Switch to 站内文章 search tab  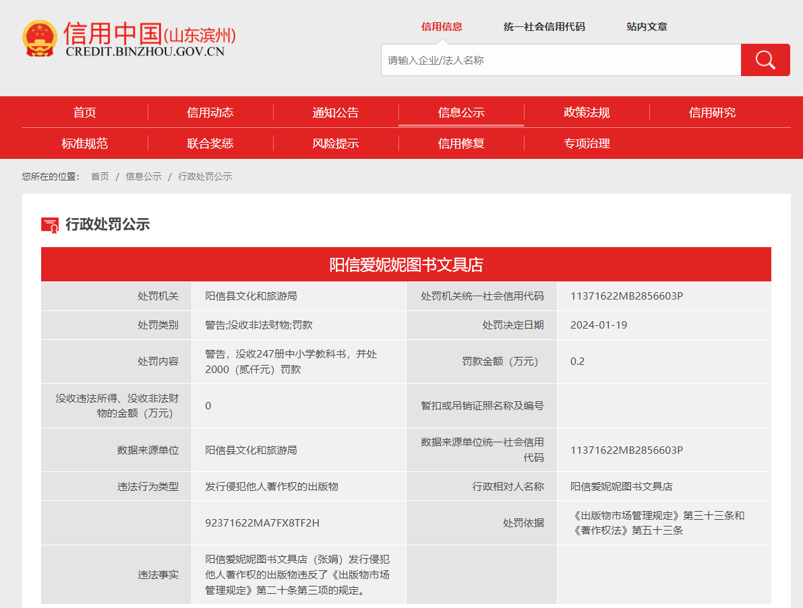(x=647, y=27)
